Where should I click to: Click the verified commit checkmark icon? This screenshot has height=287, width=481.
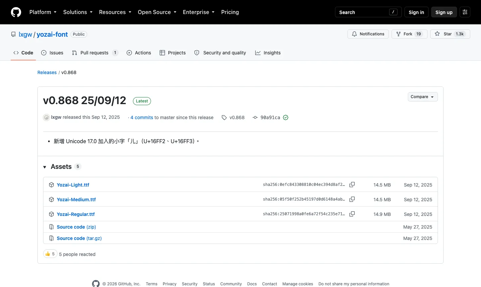286,117
